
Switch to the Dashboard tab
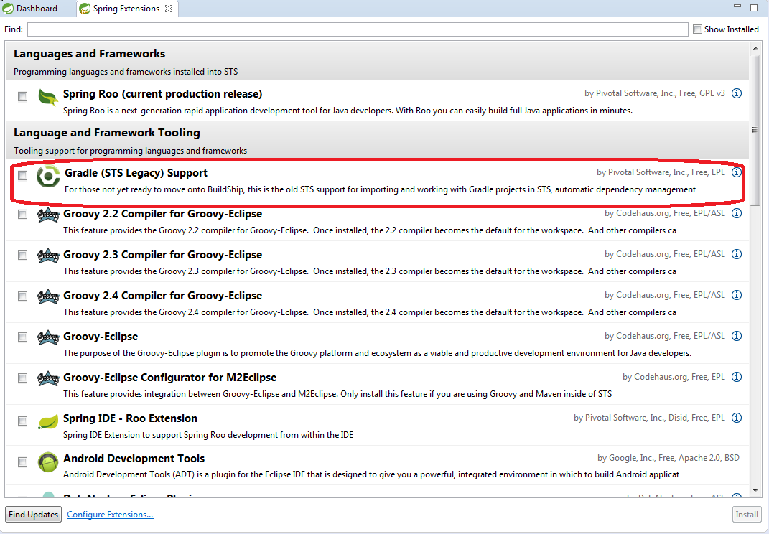tap(30, 9)
